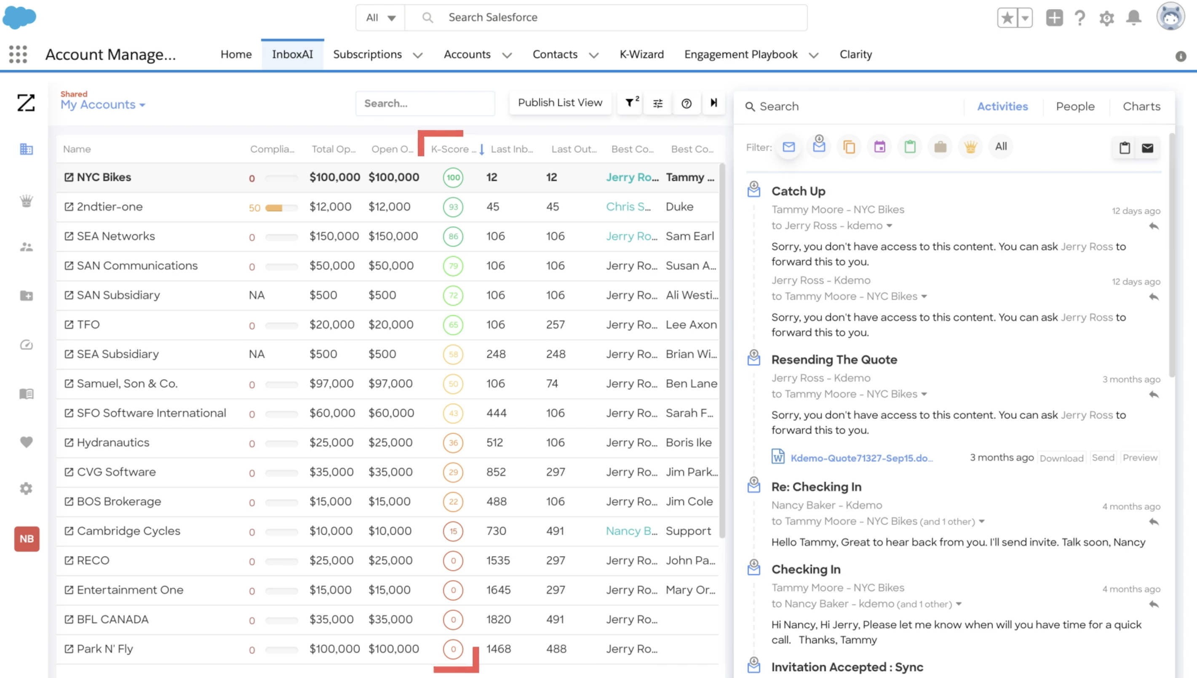Reply to Catch Up email from Tammy Moore
Screen dimensions: 1197x678
tap(1153, 226)
